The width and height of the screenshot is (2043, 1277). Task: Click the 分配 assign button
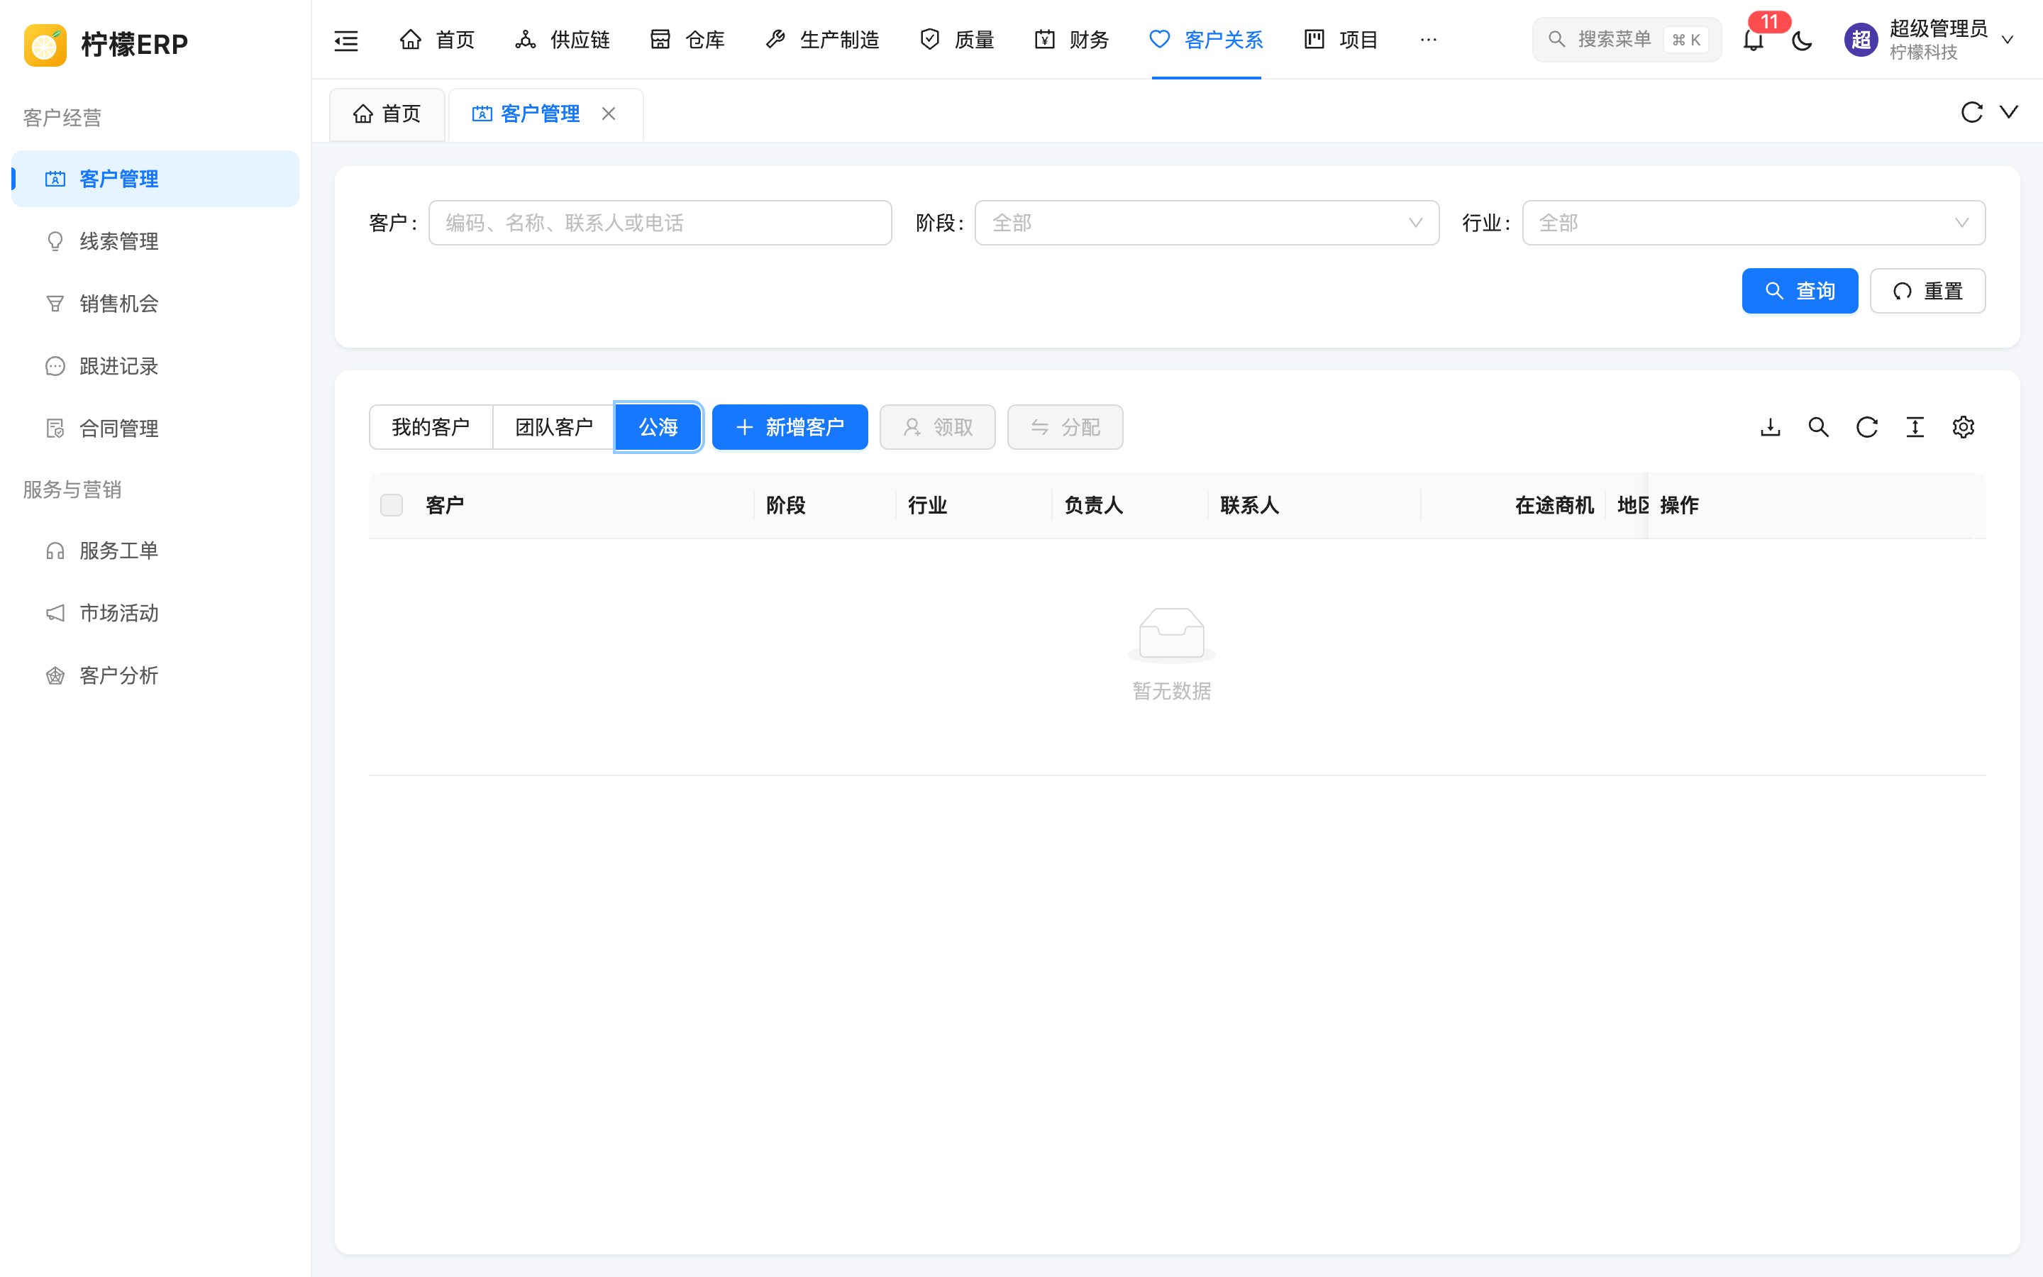[1065, 427]
